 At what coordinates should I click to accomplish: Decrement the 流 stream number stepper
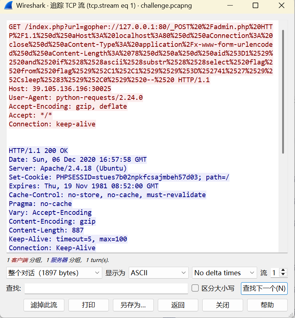282,275
